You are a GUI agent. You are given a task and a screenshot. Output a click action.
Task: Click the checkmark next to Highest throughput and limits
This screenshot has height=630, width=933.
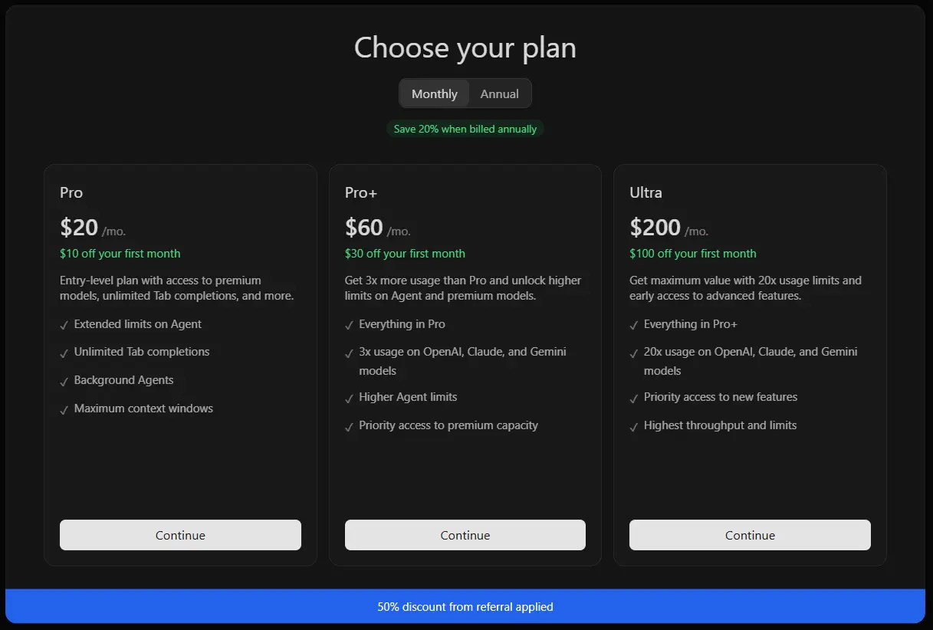tap(634, 426)
